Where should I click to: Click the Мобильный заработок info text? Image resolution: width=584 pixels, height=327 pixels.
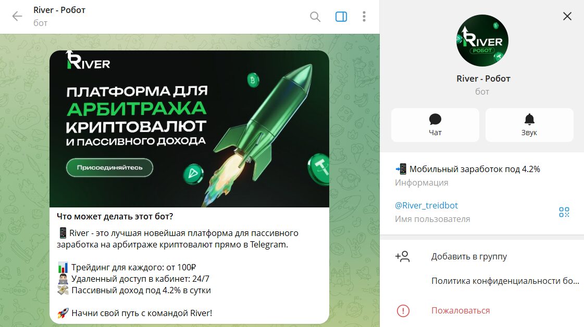467,169
